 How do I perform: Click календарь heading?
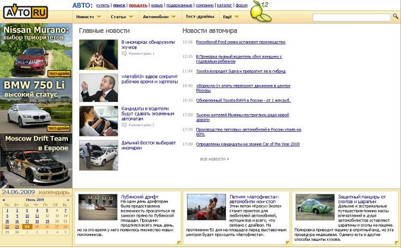[x=54, y=192]
